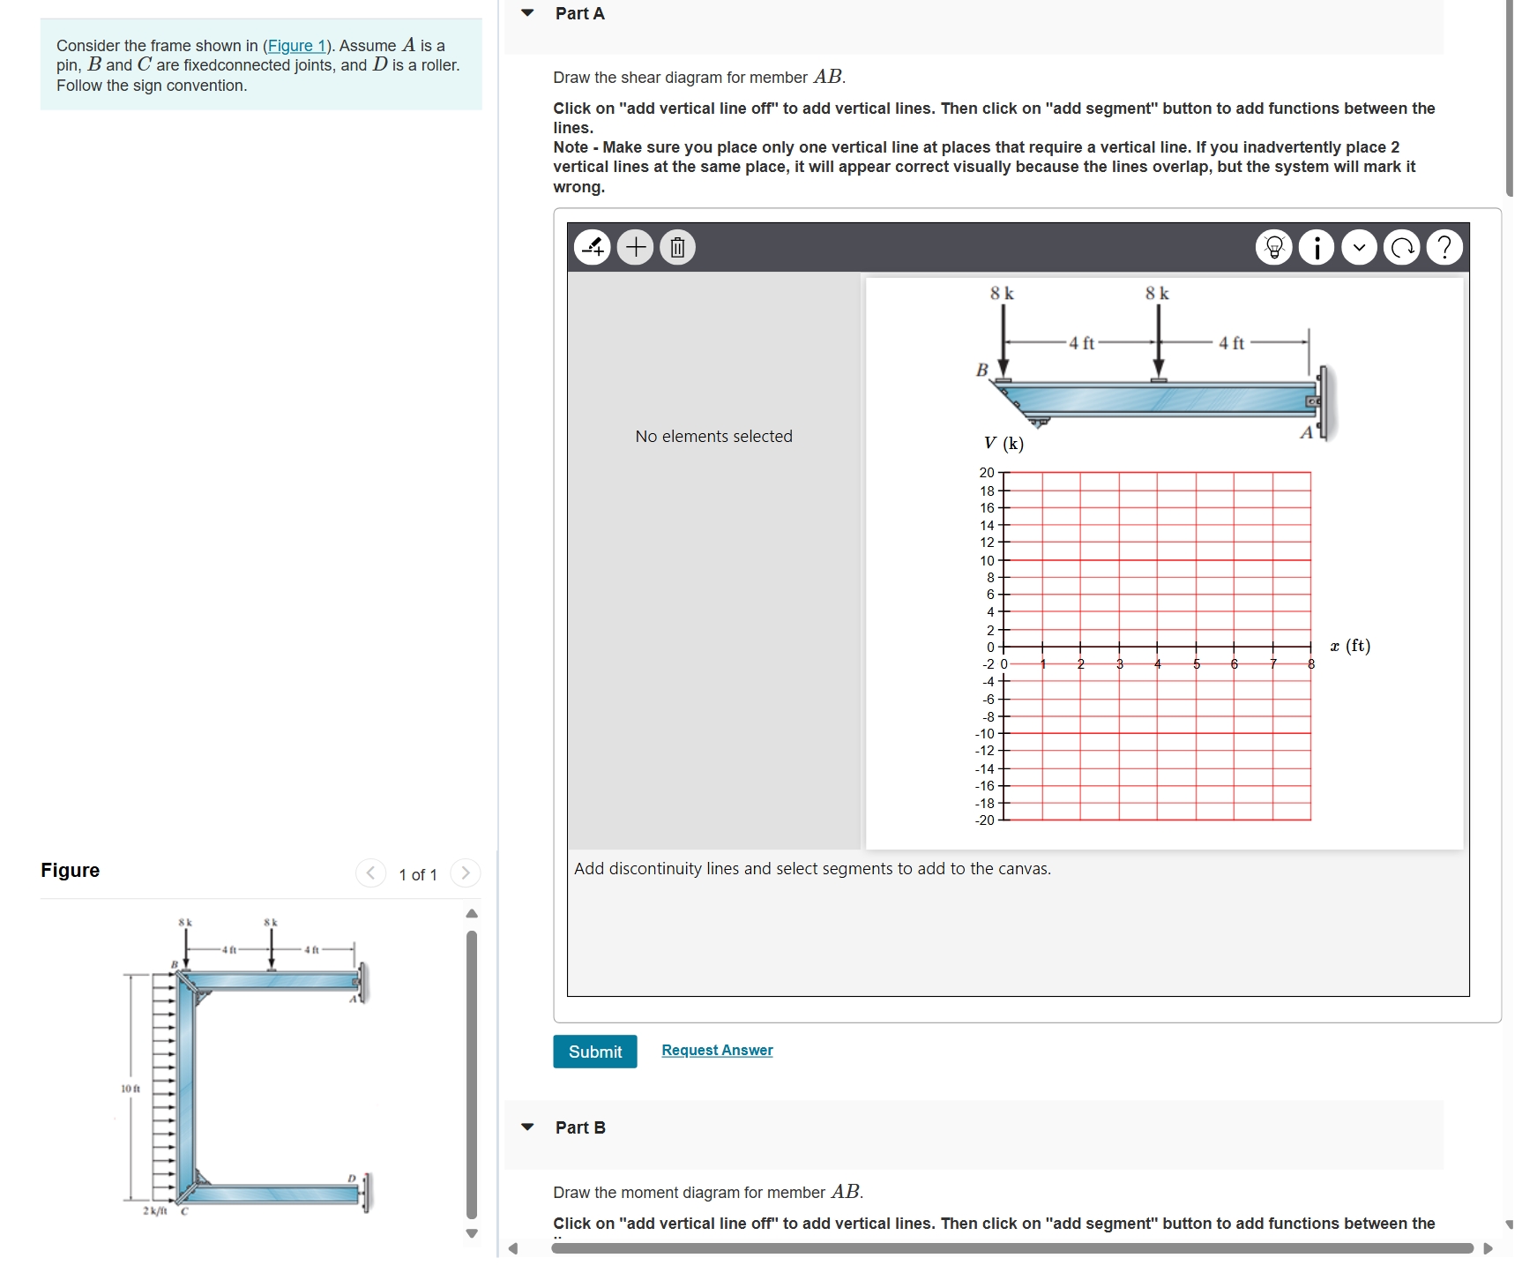Click the 'No elements selected' text
This screenshot has width=1537, height=1273.
click(x=713, y=436)
